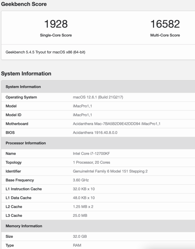Select the Memory Information section header
The image size is (195, 249).
24,226
